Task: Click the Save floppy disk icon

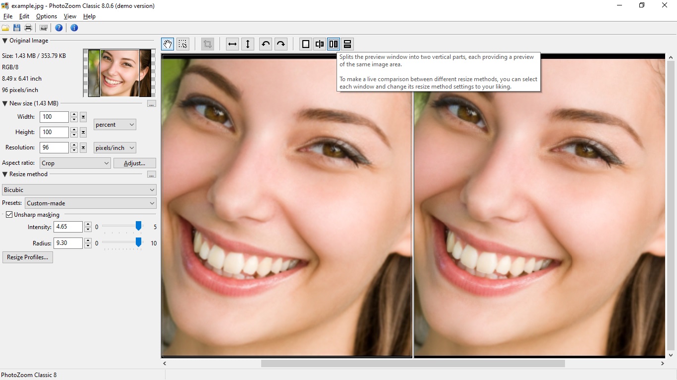Action: 17,28
